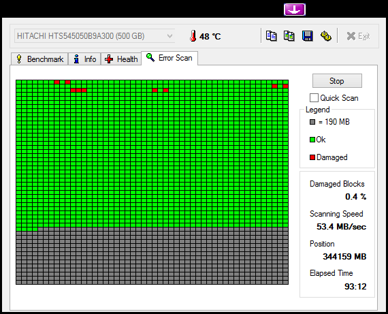Click the 0.4 % damaged blocks value

tap(355, 197)
